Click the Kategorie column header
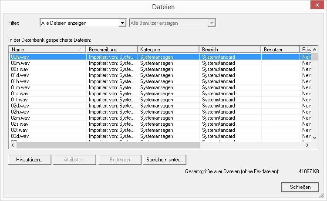 click(x=168, y=50)
